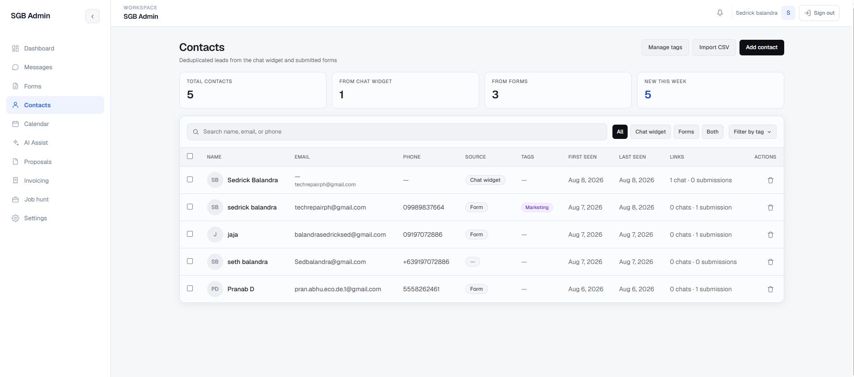Click the seth balandra name
854x377 pixels.
coord(247,262)
